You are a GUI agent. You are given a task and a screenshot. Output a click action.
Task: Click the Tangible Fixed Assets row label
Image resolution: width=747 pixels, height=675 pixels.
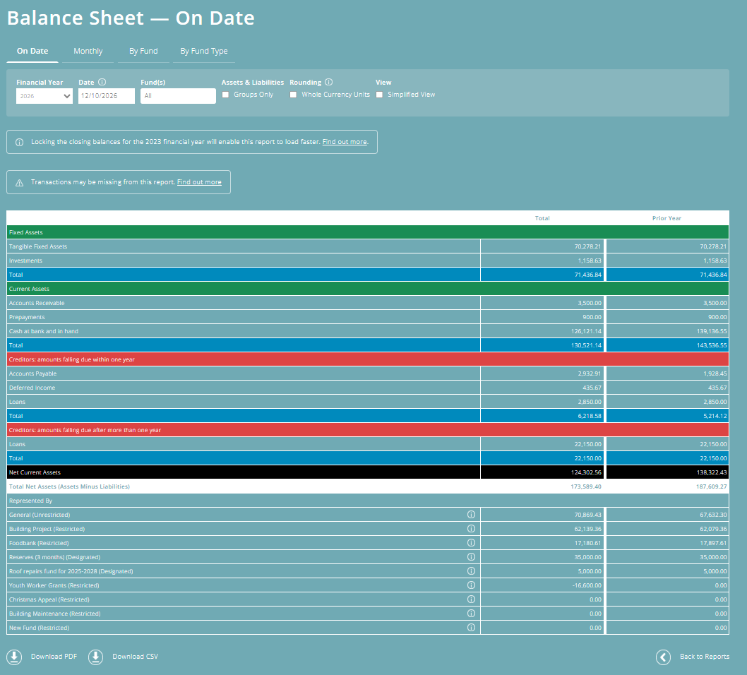(38, 246)
